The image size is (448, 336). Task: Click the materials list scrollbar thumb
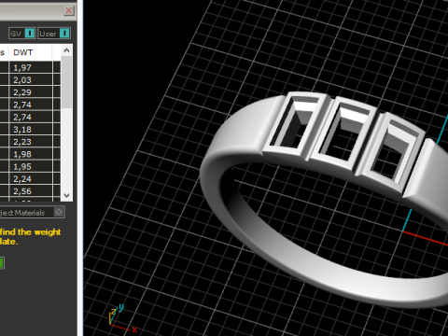point(66,82)
